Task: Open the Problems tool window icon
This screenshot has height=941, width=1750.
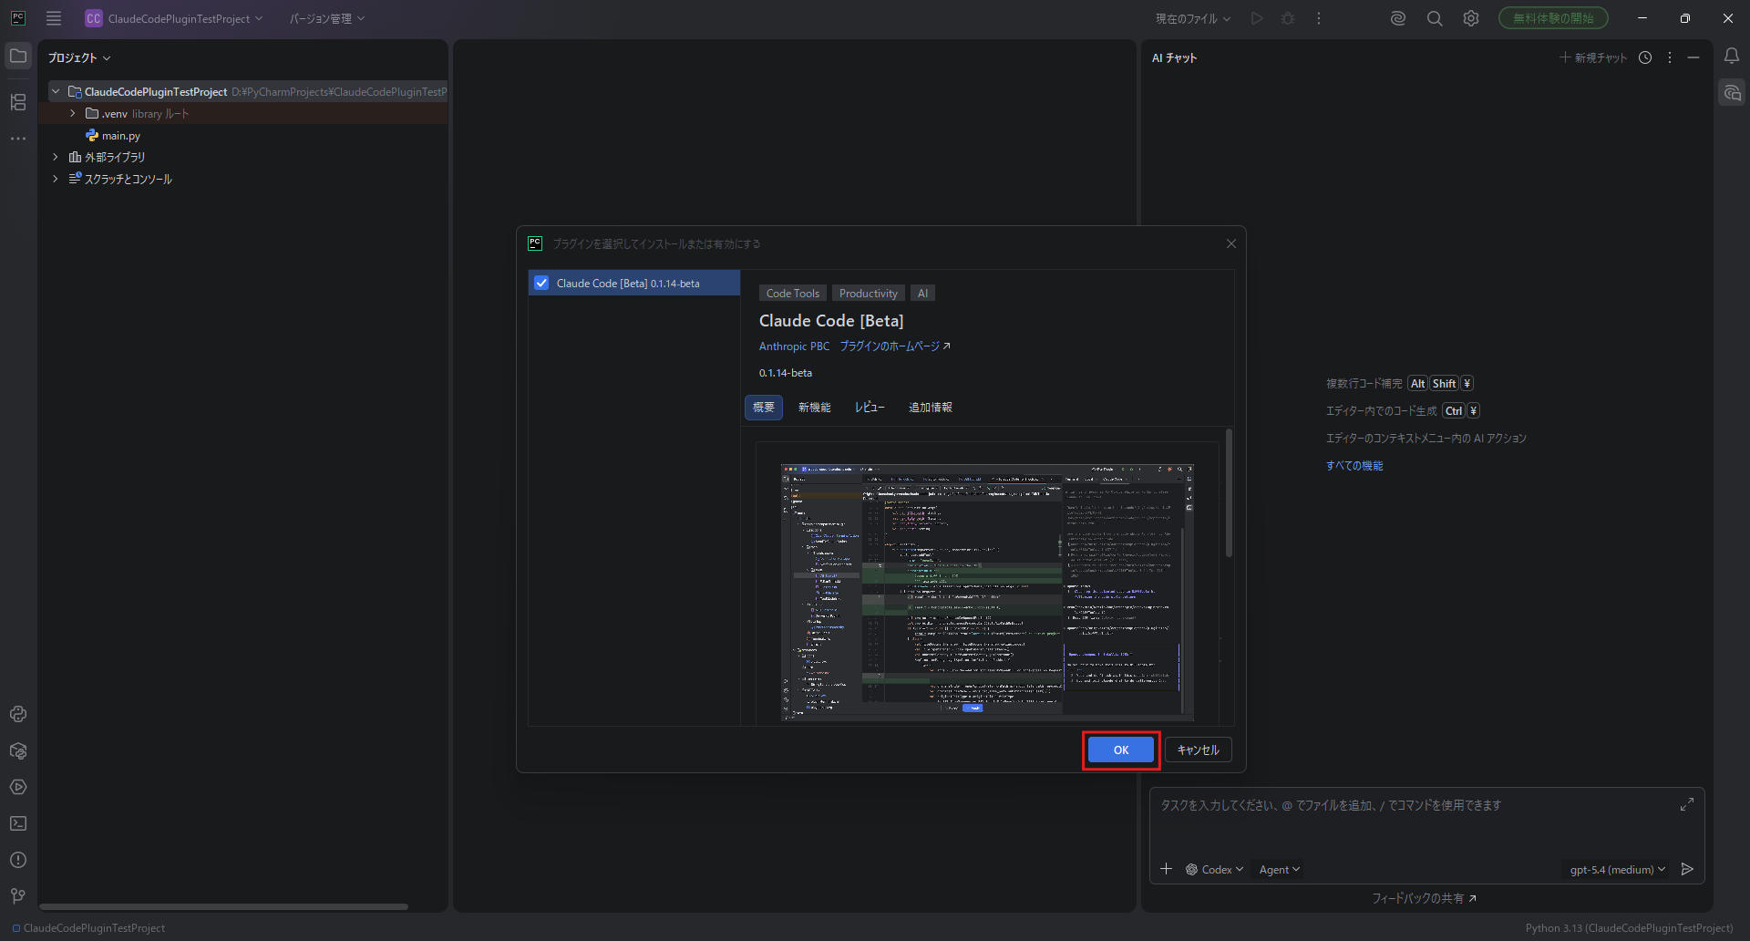Action: tap(18, 860)
